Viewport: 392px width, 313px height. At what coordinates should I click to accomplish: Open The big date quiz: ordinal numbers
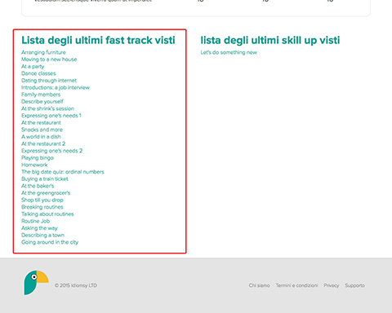(63, 172)
